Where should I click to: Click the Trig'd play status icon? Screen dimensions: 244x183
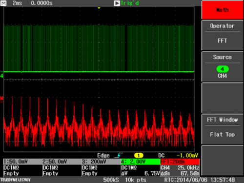coord(117,3)
